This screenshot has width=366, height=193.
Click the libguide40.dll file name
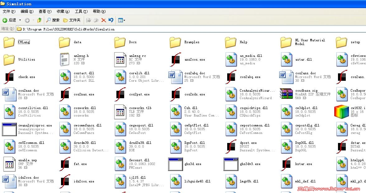coord(197,181)
